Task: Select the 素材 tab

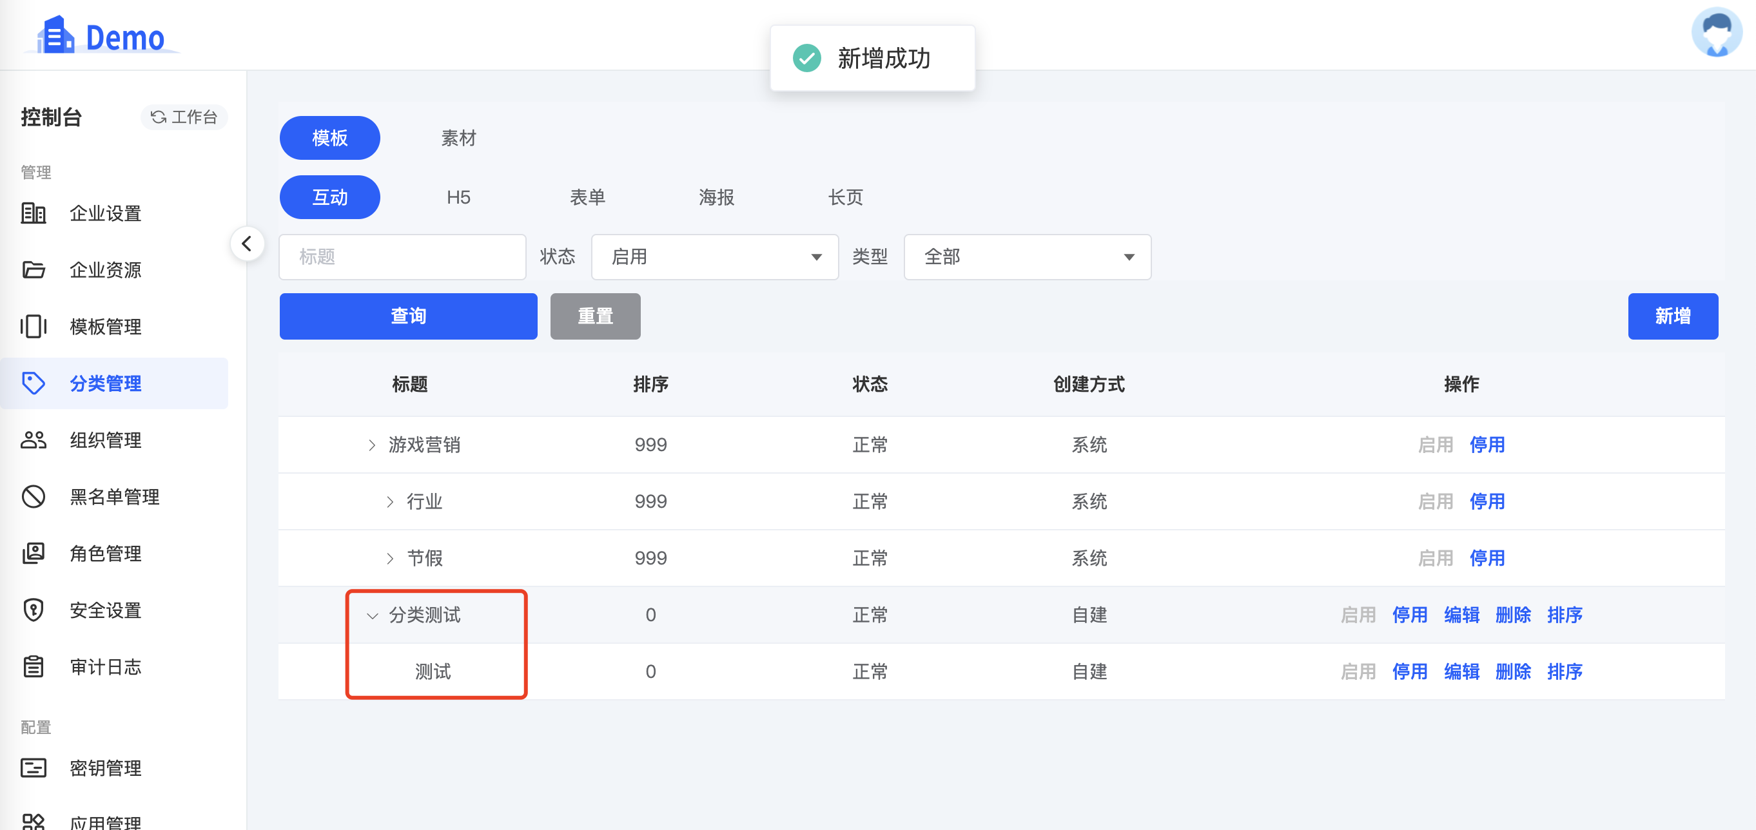Action: (459, 138)
